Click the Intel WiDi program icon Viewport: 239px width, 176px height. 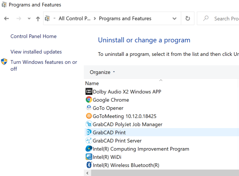coord(89,157)
